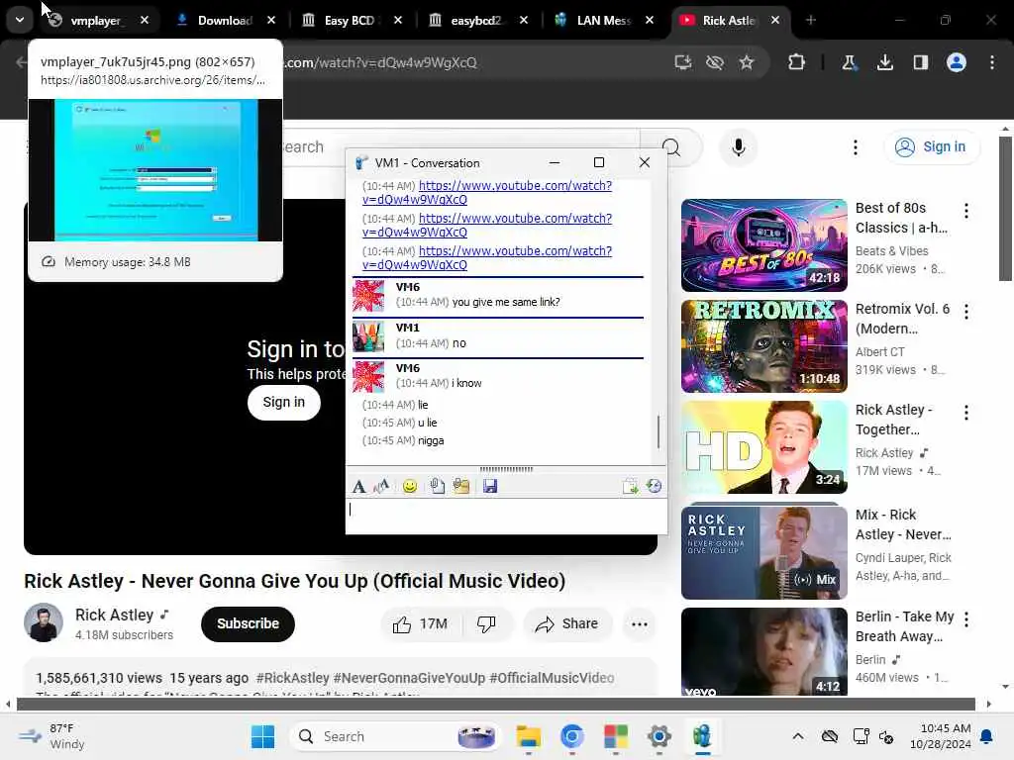Click the #NeverGonnaGiveYouUp hashtag

point(409,678)
